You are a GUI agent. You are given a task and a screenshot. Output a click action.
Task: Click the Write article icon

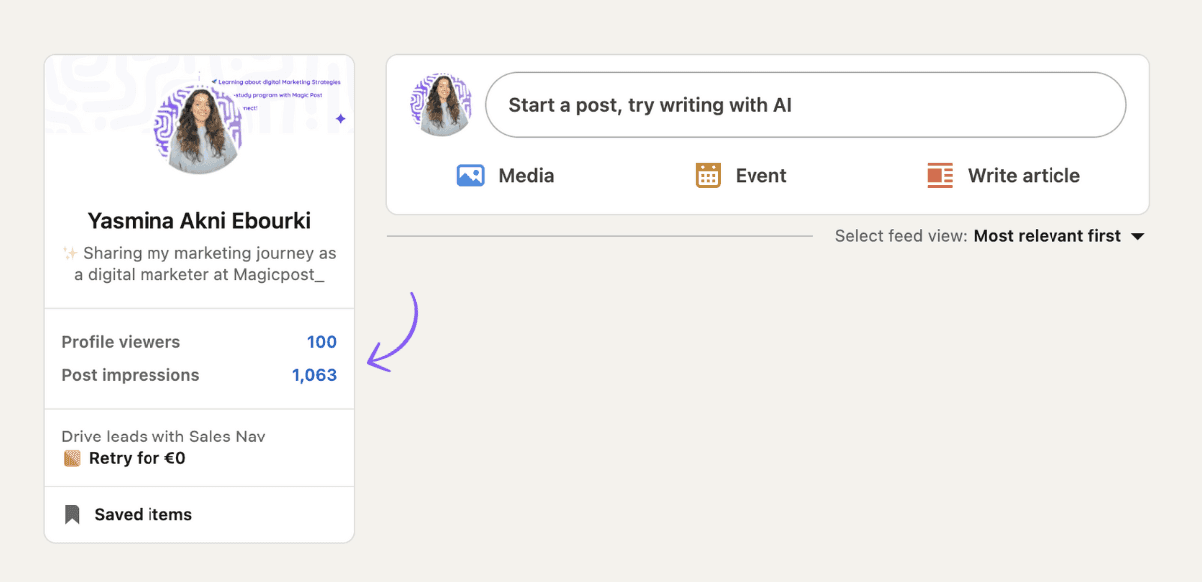940,176
